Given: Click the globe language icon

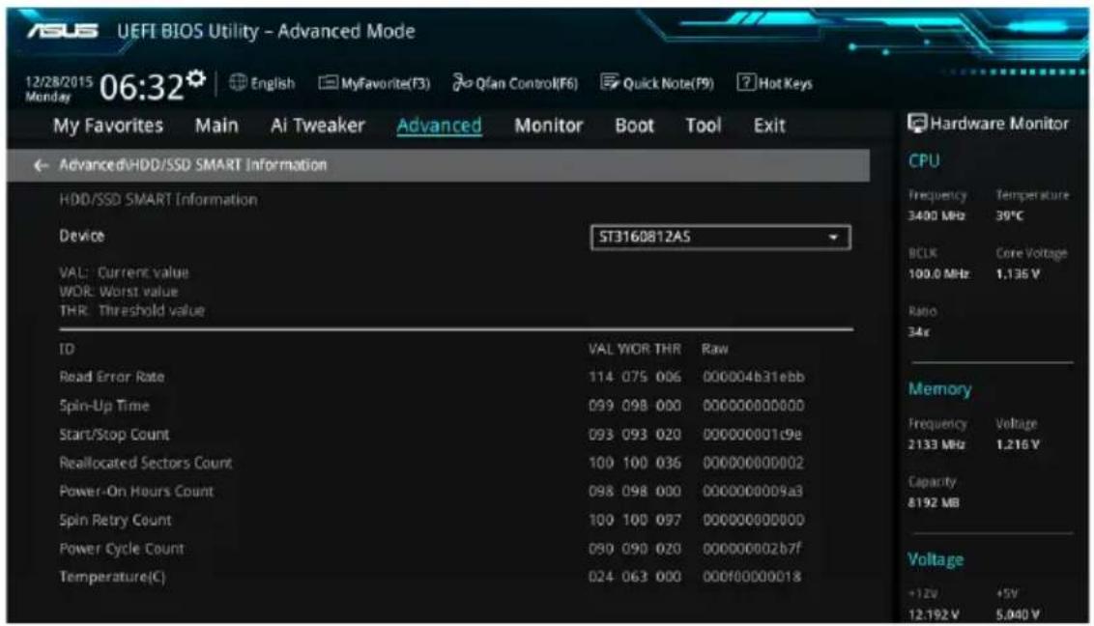Looking at the screenshot, I should click(x=238, y=83).
